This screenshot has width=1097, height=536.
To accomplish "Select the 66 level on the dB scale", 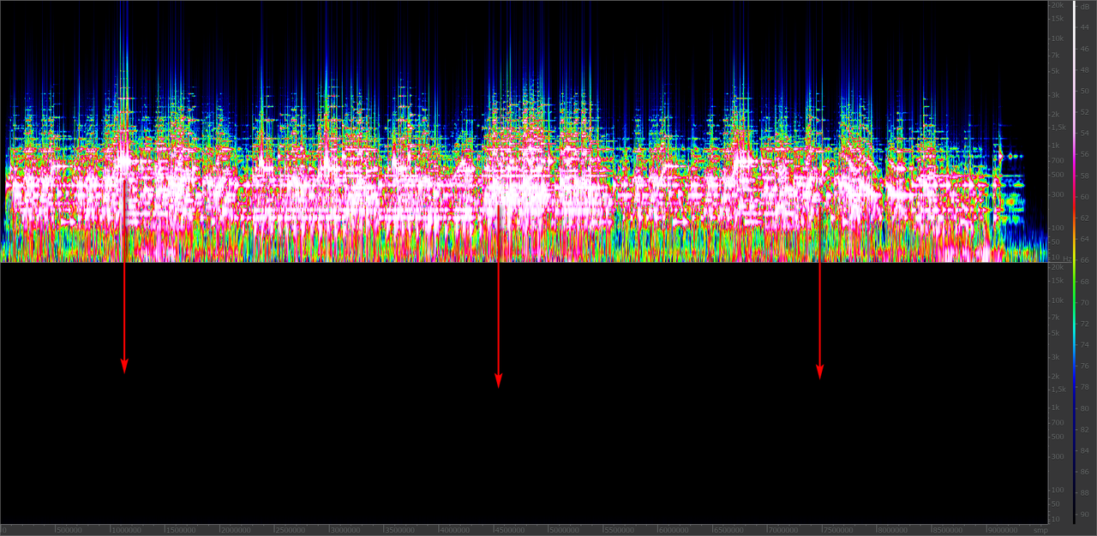I will [1085, 259].
